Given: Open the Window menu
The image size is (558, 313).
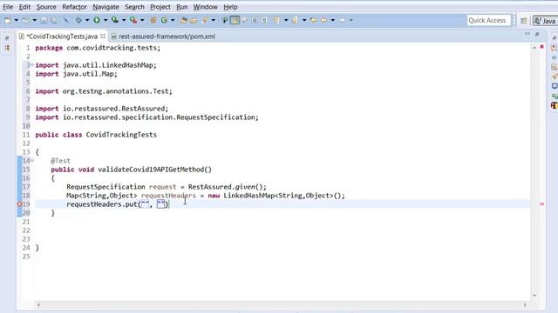Looking at the screenshot, I should [206, 7].
